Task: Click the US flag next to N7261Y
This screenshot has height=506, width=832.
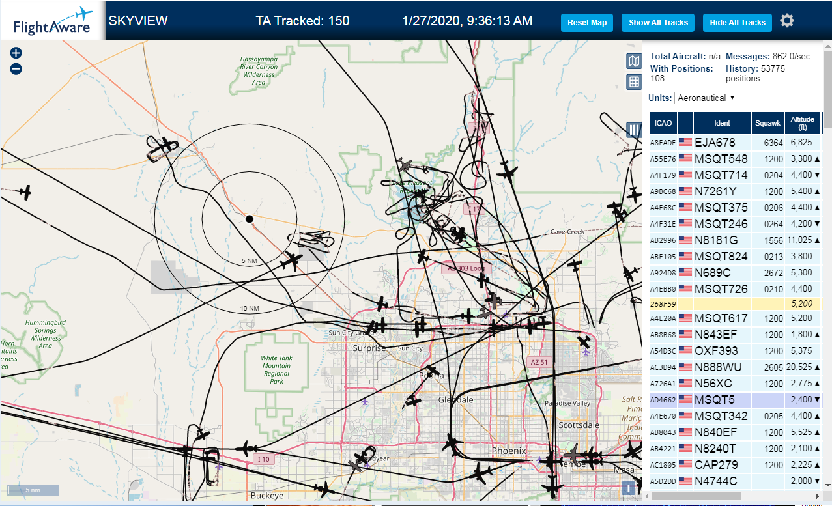Action: coord(685,191)
